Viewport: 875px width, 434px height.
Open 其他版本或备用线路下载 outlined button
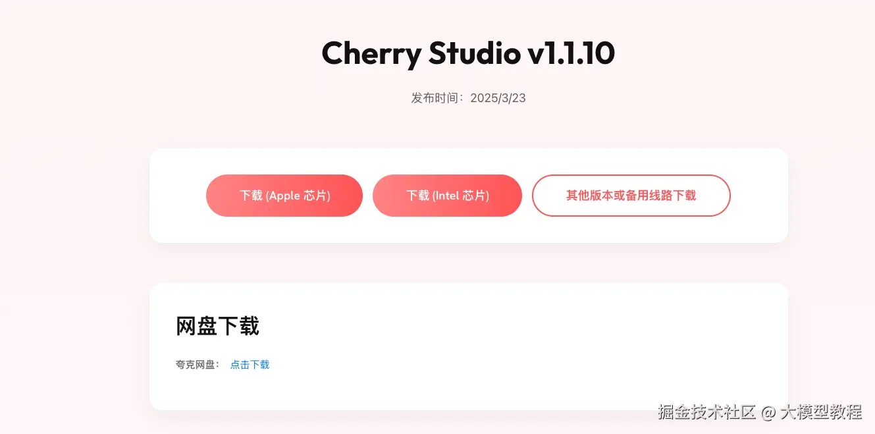pyautogui.click(x=631, y=196)
